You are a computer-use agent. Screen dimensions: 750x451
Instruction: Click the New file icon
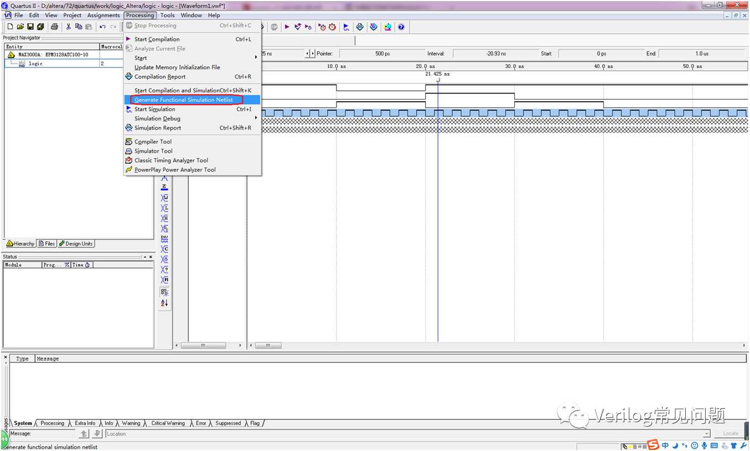[10, 27]
